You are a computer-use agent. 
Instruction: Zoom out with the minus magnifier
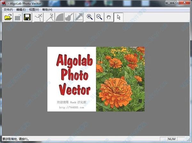[100, 17]
